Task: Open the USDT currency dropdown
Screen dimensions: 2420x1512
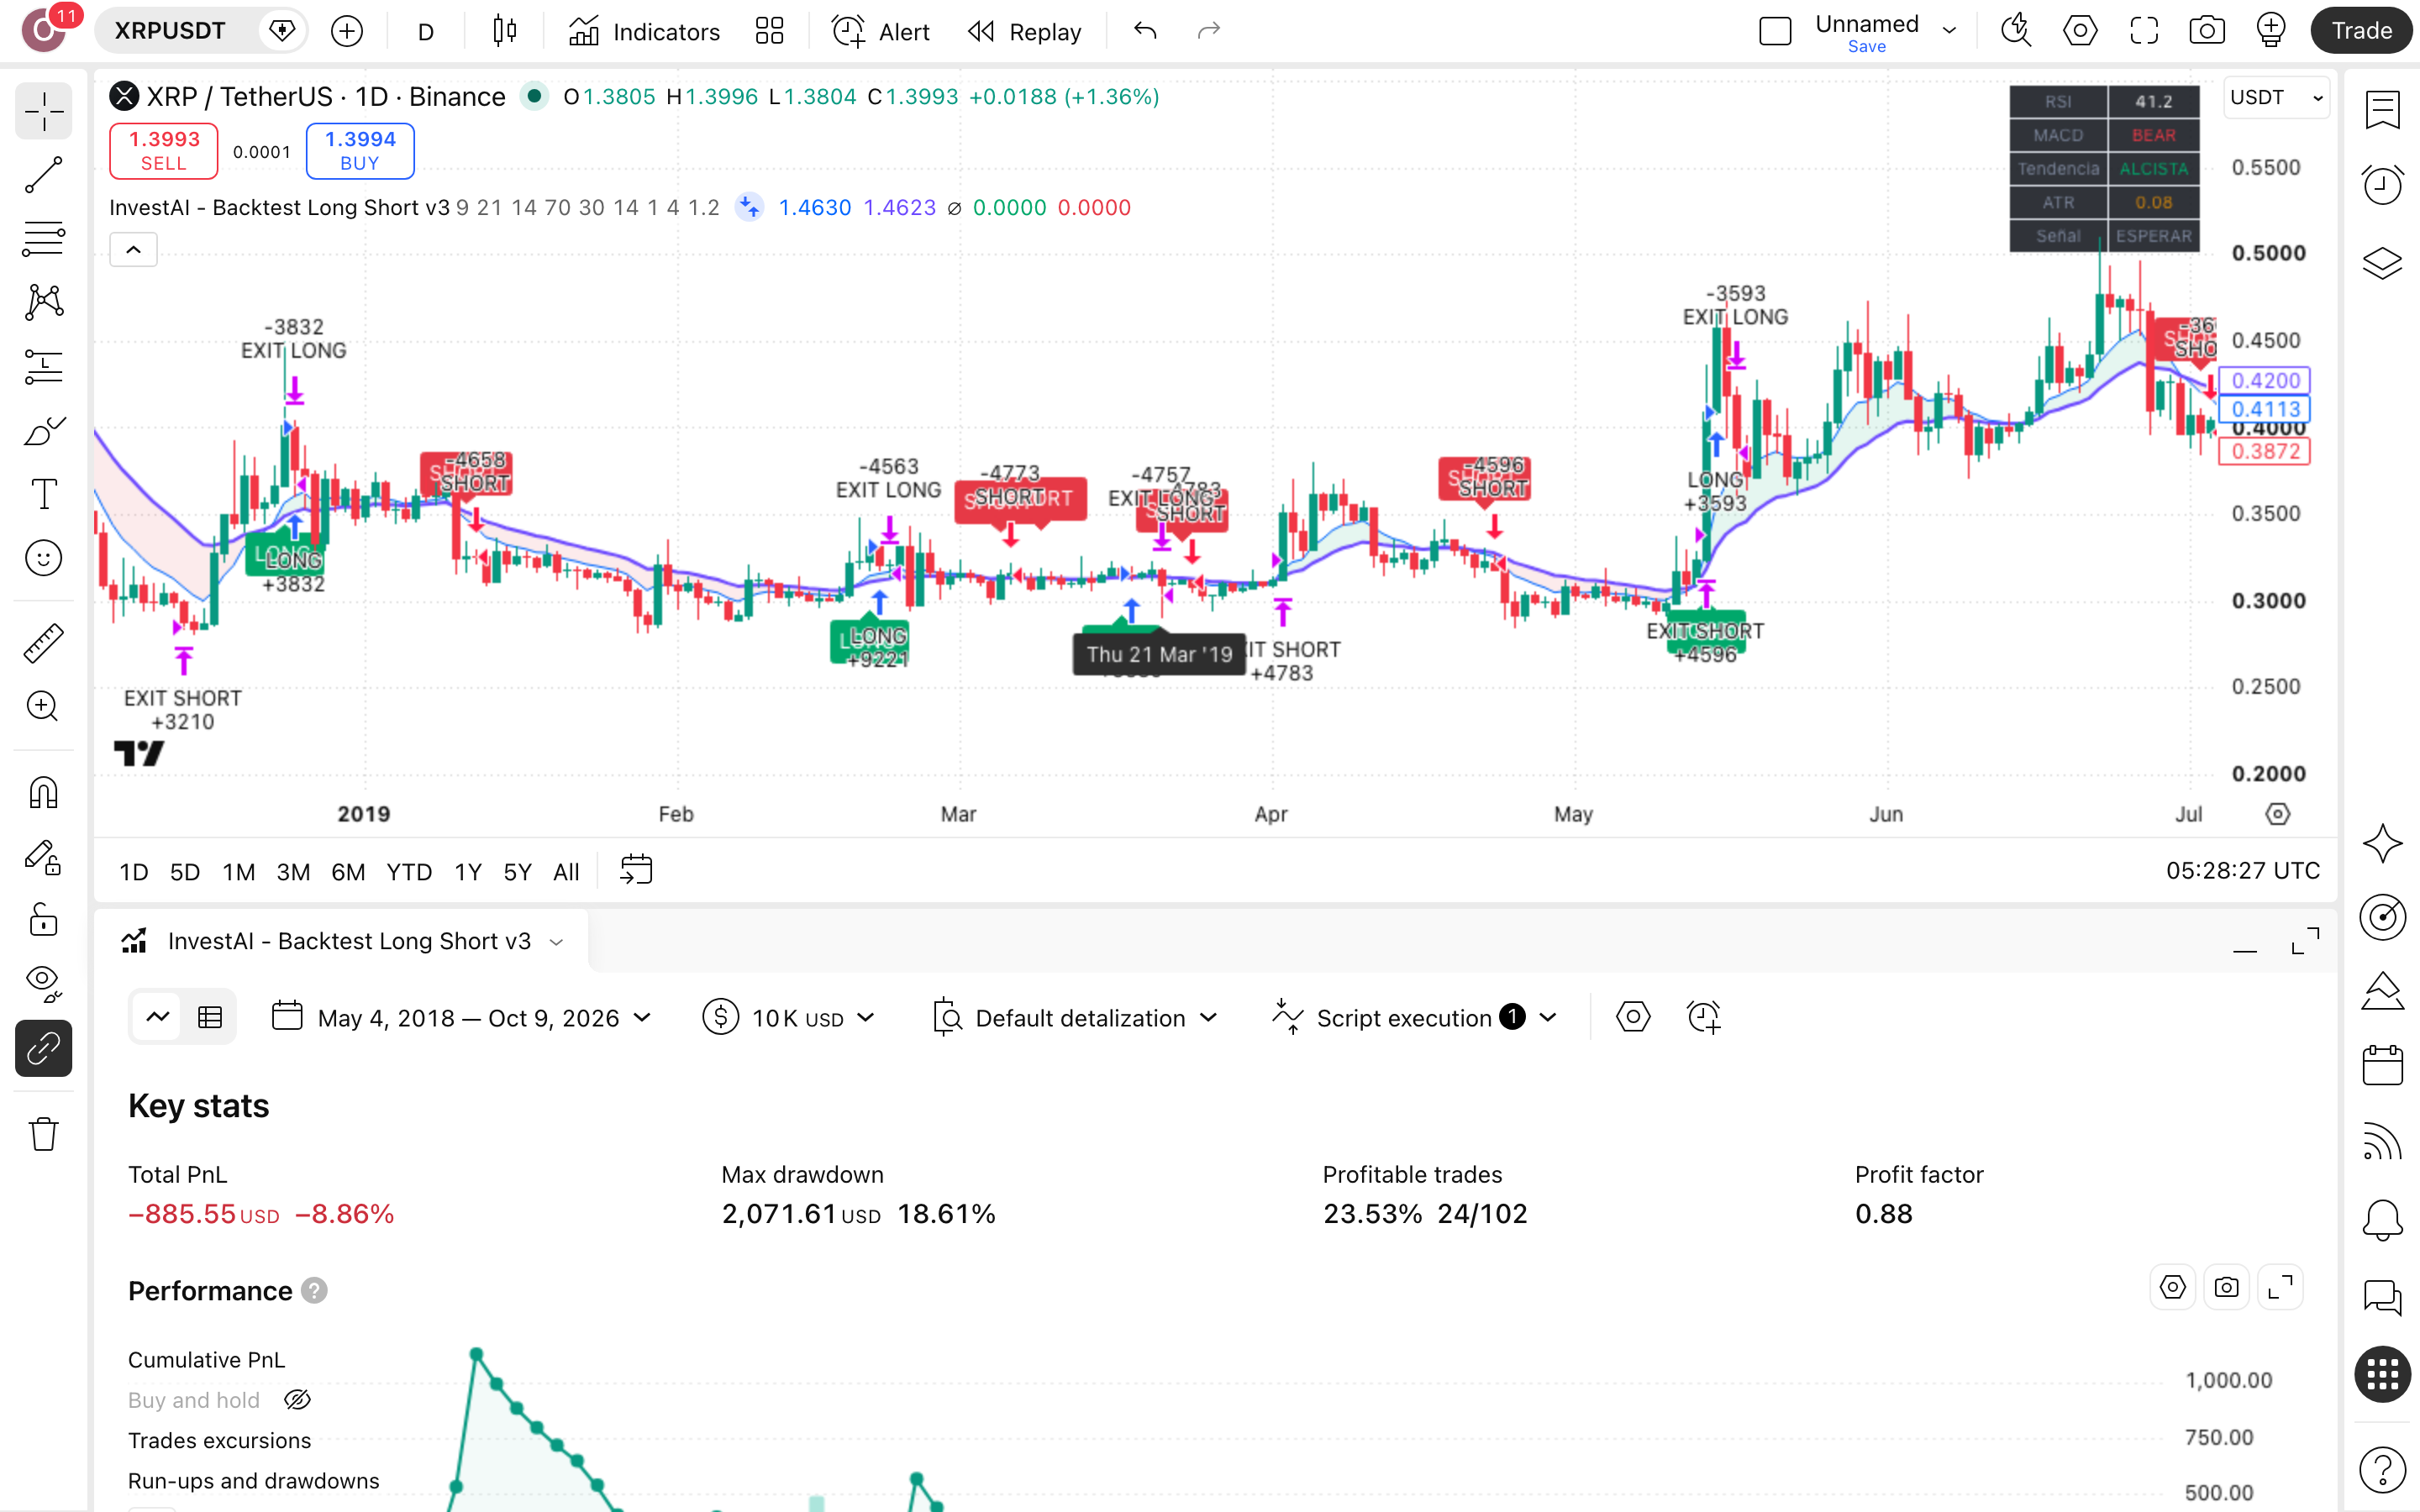Action: click(2275, 97)
